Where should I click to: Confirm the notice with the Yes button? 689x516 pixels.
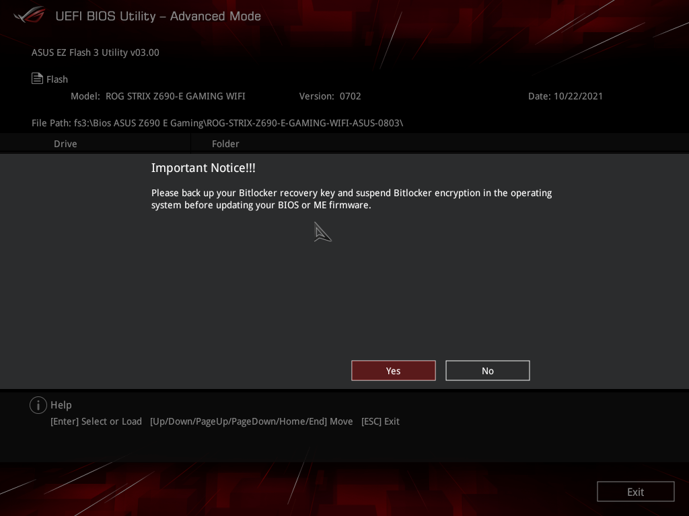(x=393, y=371)
